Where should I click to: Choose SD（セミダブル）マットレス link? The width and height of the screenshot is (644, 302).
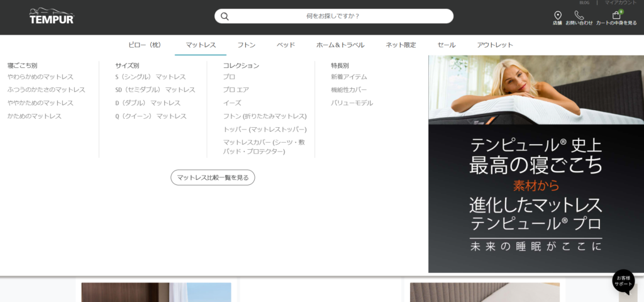(155, 90)
